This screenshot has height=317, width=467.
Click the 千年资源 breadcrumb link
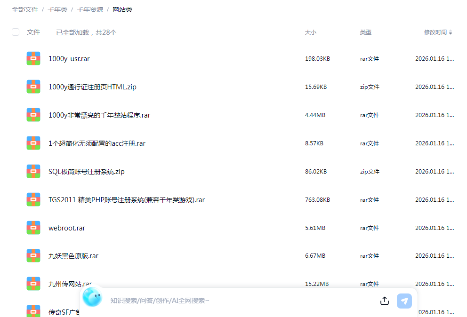(91, 9)
